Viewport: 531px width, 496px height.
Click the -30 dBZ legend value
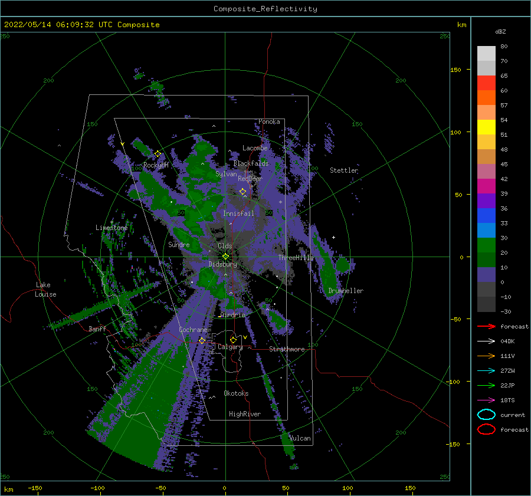[x=506, y=311]
